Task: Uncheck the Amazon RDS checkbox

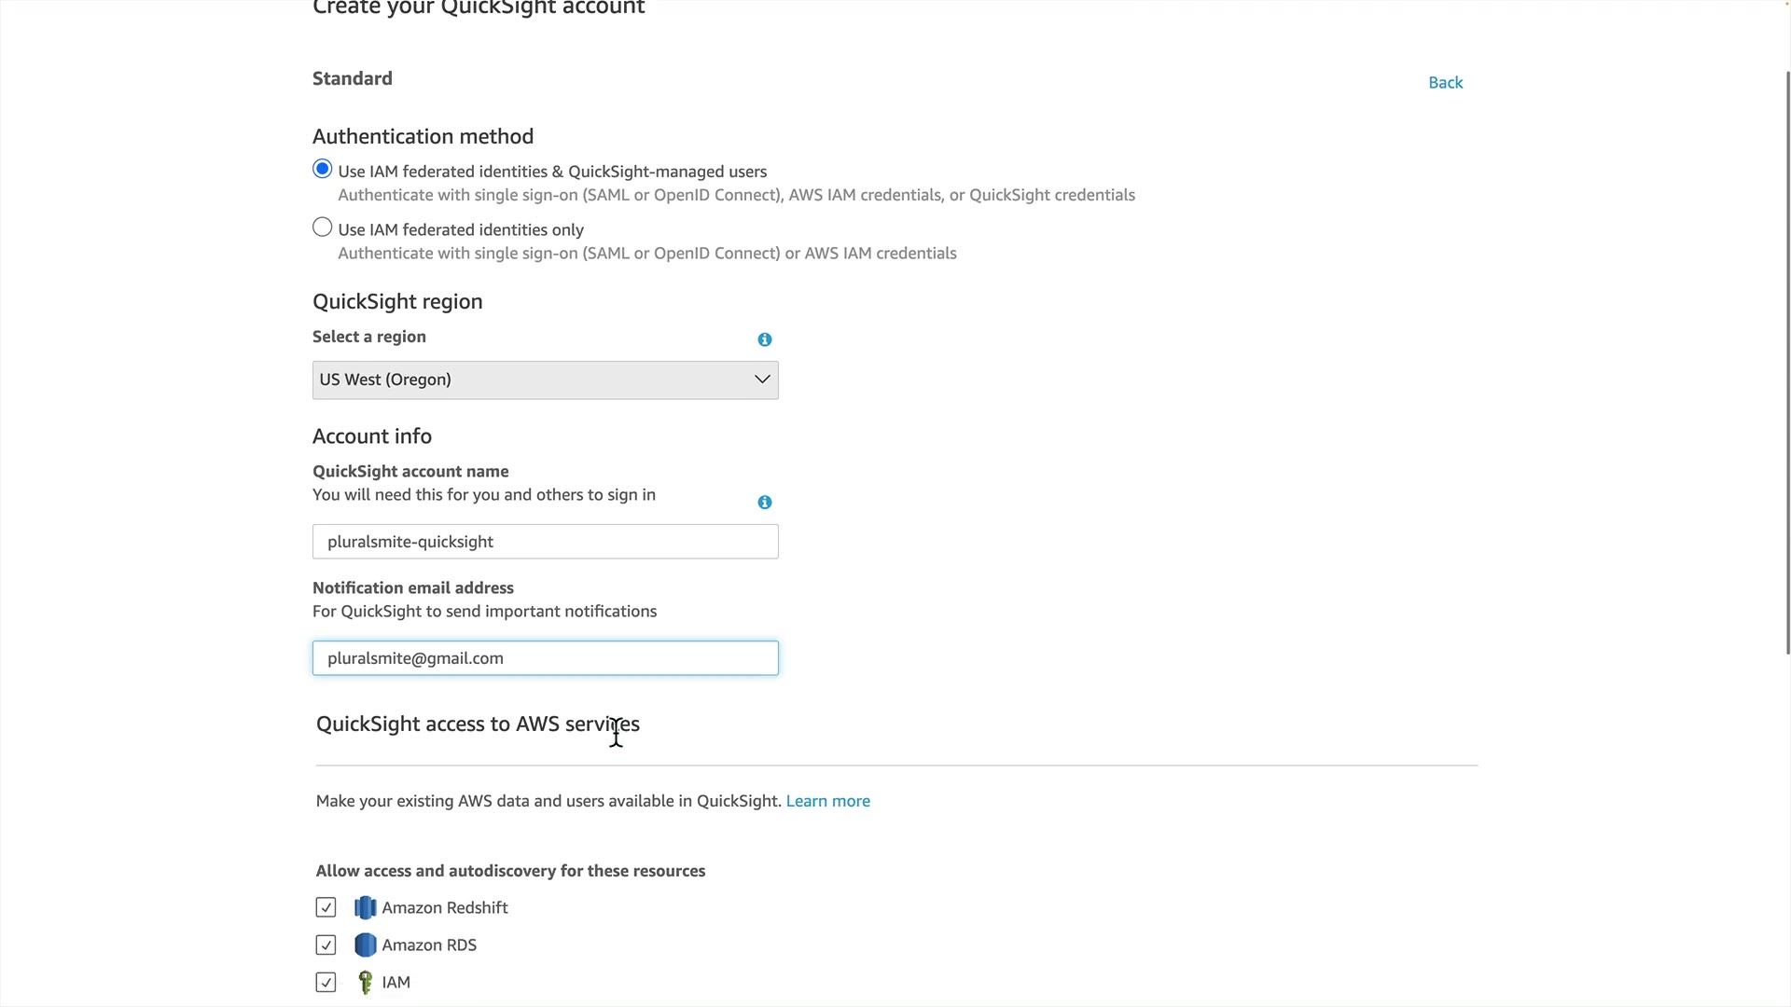Action: coord(326,945)
